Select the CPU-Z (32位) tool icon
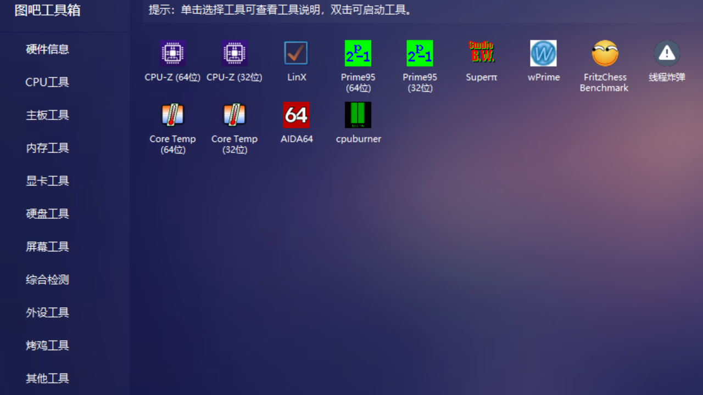 point(235,53)
